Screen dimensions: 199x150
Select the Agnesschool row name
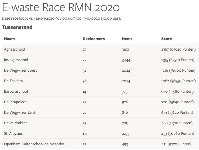coord(15,49)
